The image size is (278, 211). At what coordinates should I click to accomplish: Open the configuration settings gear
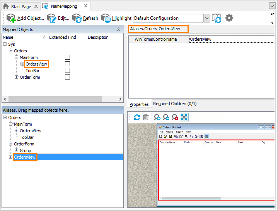click(x=229, y=18)
